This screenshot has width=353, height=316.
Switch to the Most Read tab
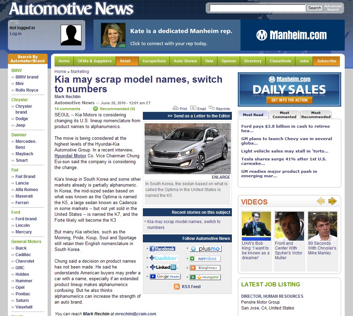(x=253, y=115)
